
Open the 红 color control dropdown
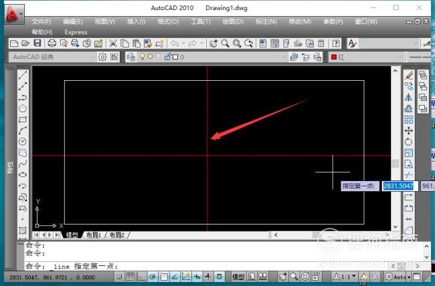click(400, 57)
